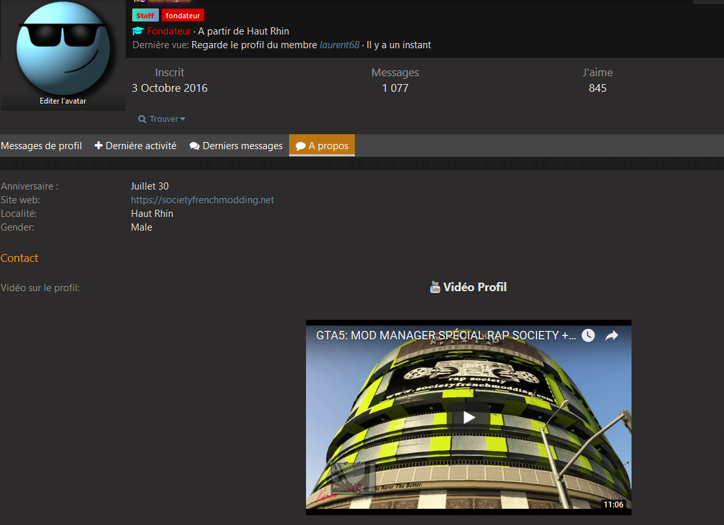Open laurent68 member profile link
724x525 pixels.
pos(339,45)
